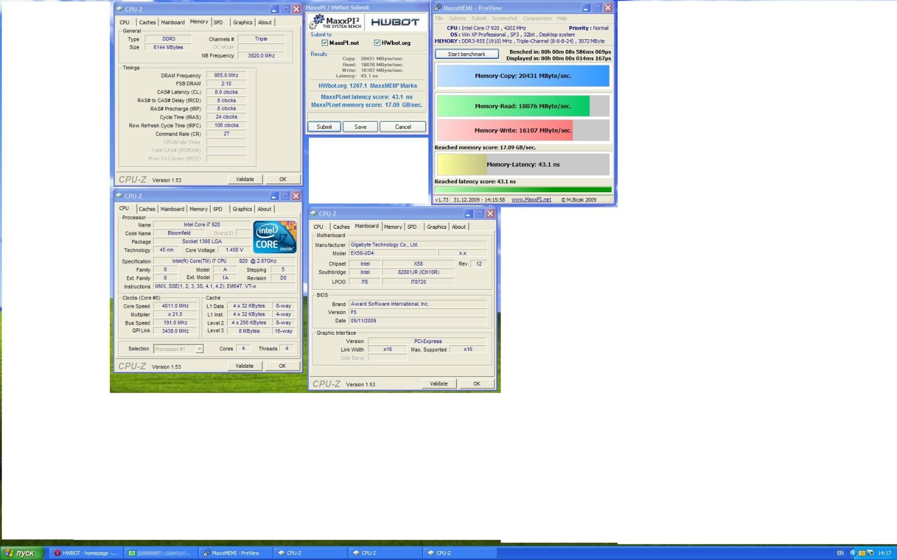
Task: Click OK in CPU-Z Memory window
Action: coord(283,179)
